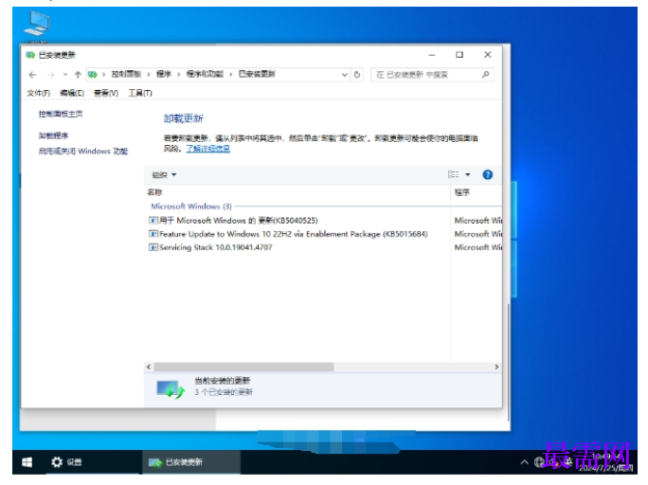Click the icon beside KB5040525 update

(153, 221)
